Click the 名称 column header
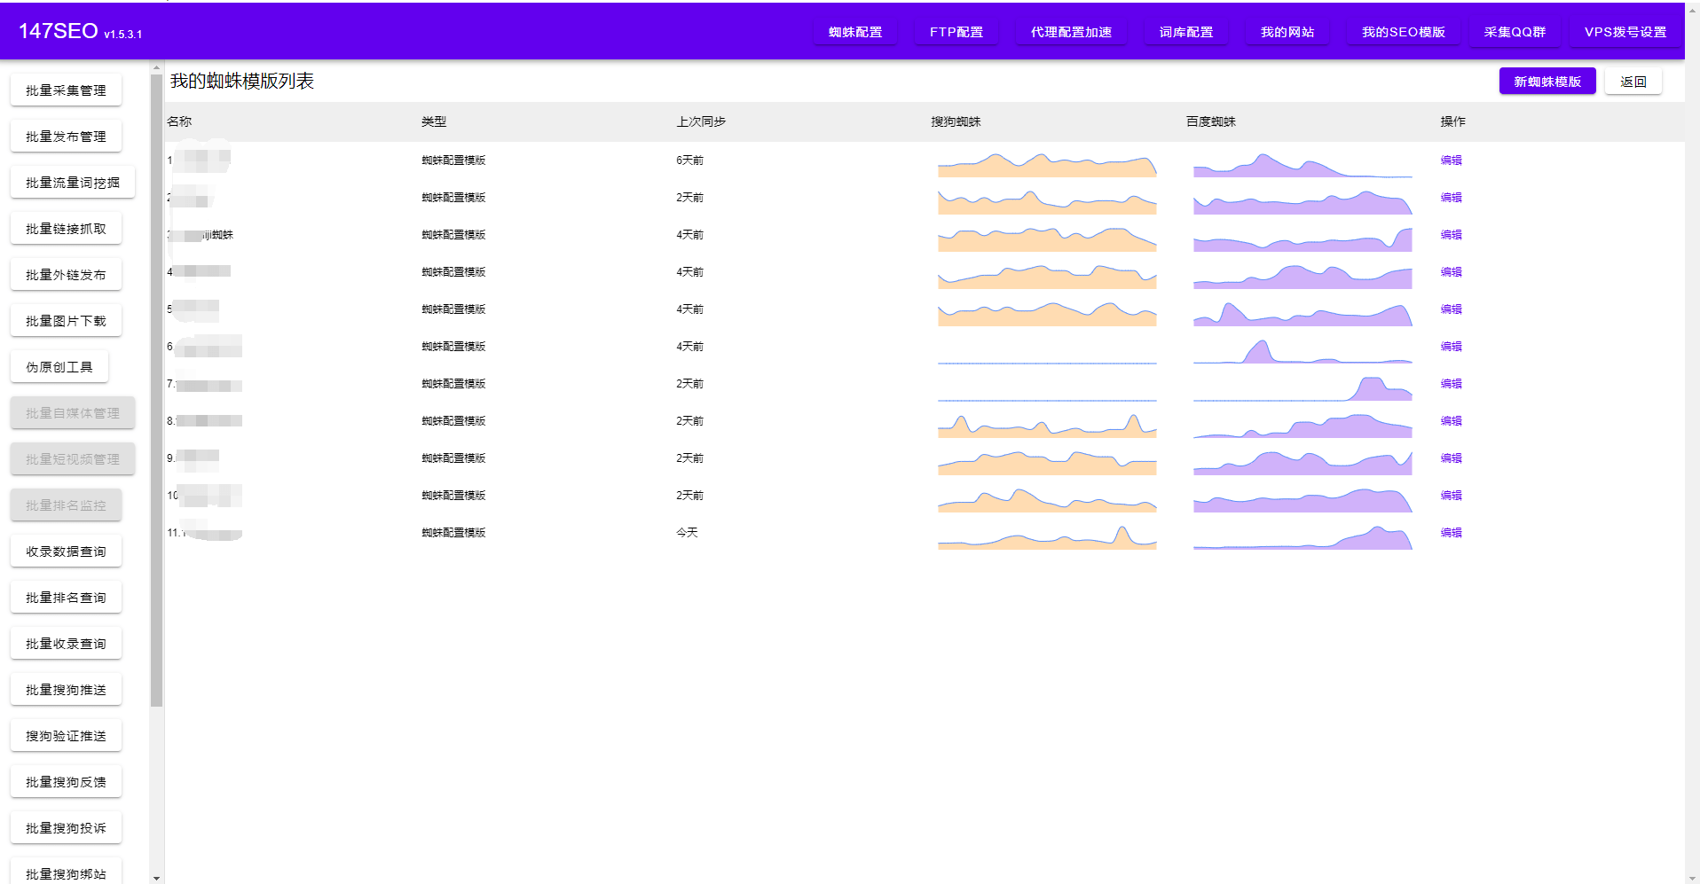Screen dimensions: 1700x884 [x=179, y=121]
